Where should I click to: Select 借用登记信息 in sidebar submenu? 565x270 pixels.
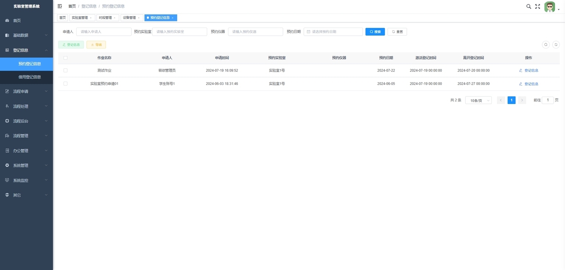(x=26, y=77)
